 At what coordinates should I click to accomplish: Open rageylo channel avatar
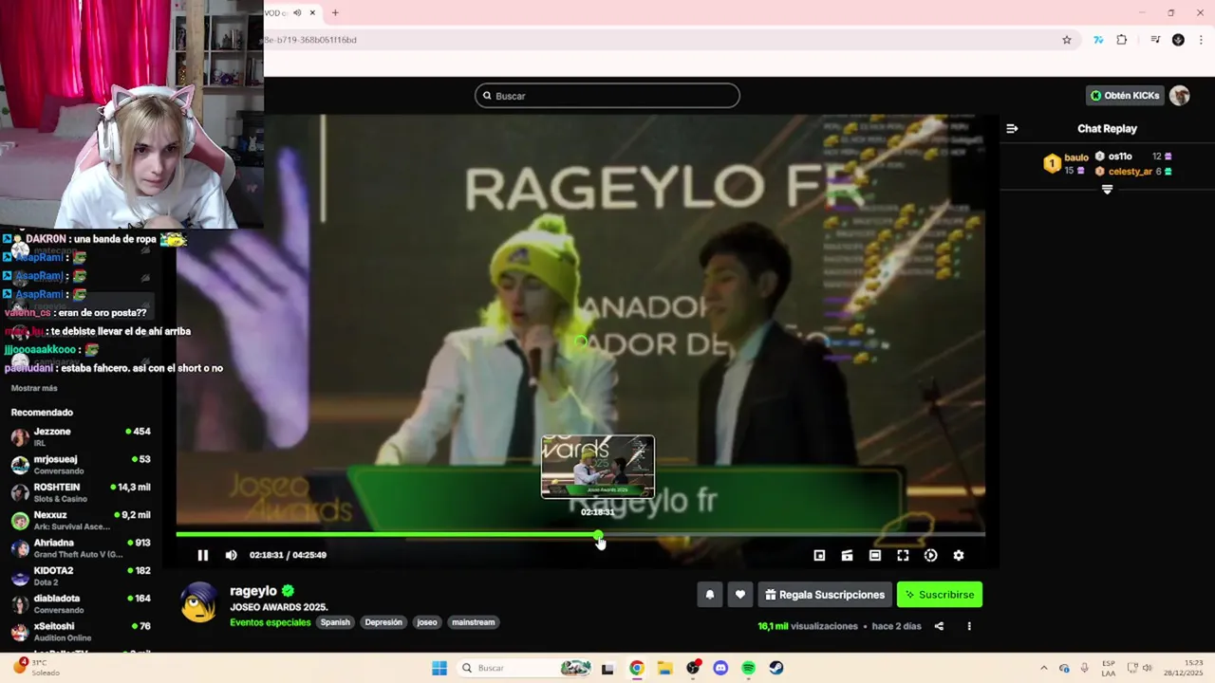point(199,602)
